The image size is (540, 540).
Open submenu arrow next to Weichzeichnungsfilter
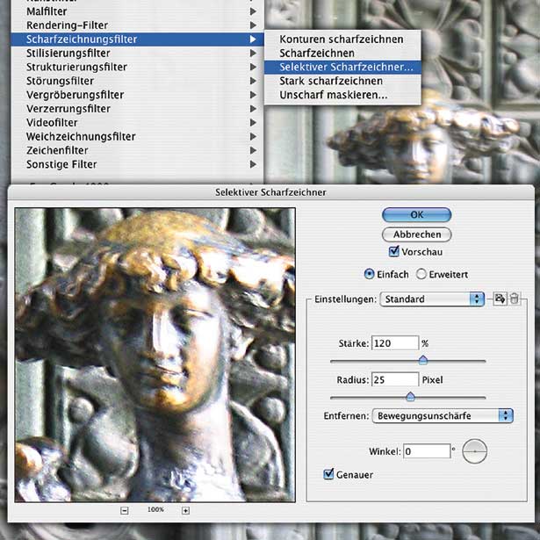pos(253,136)
